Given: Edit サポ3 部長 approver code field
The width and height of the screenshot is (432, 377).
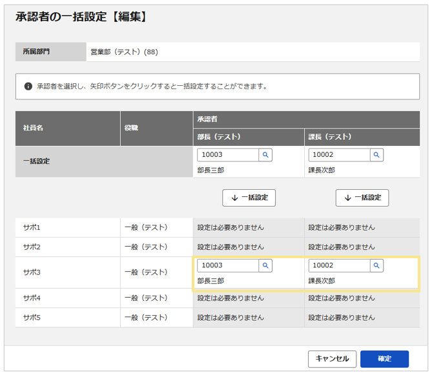Looking at the screenshot, I should coord(228,265).
